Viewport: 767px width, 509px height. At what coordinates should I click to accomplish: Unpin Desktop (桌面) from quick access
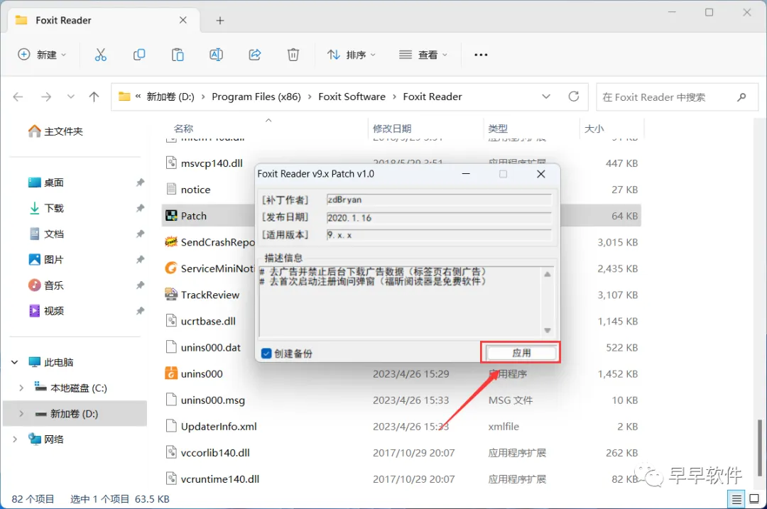[x=140, y=182]
